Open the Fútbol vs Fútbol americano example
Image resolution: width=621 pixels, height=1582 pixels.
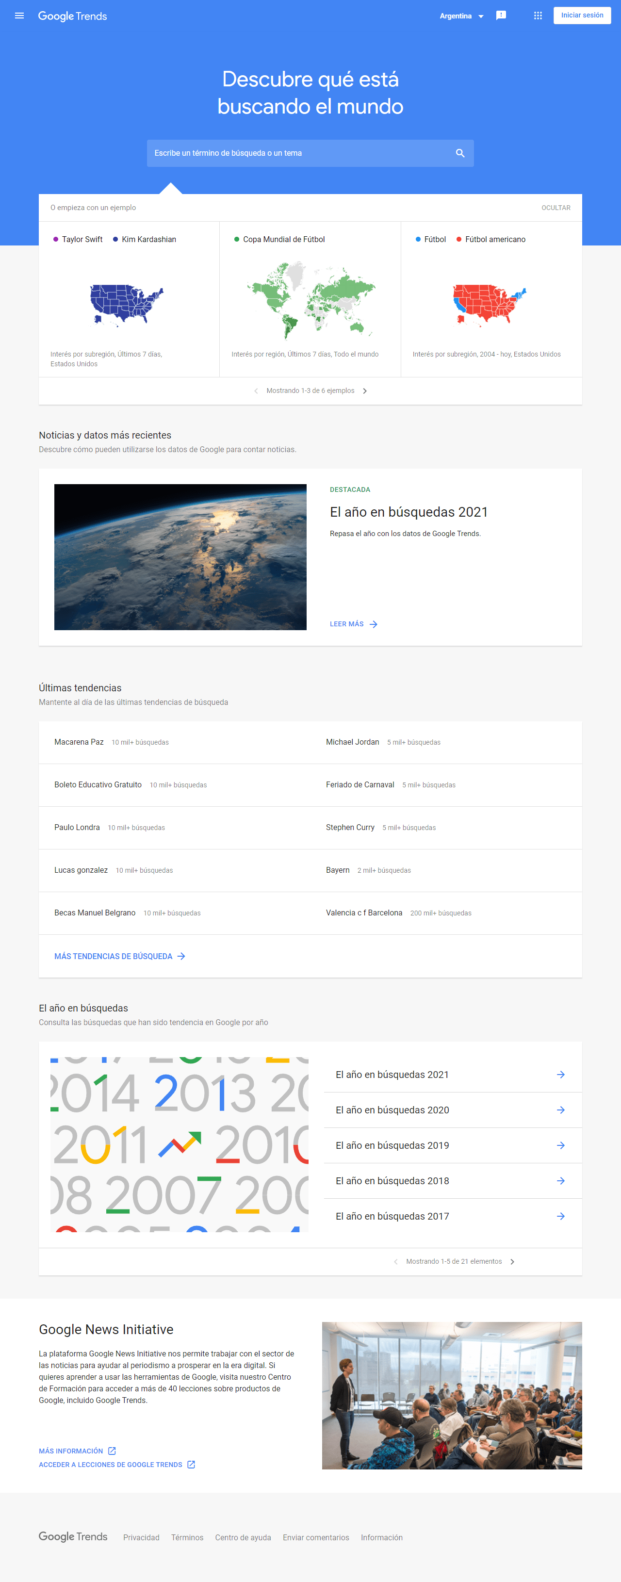(491, 299)
